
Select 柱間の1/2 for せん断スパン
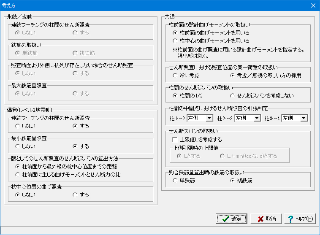pos(187,96)
